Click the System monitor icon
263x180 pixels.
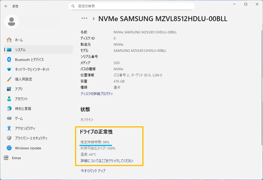(9, 50)
